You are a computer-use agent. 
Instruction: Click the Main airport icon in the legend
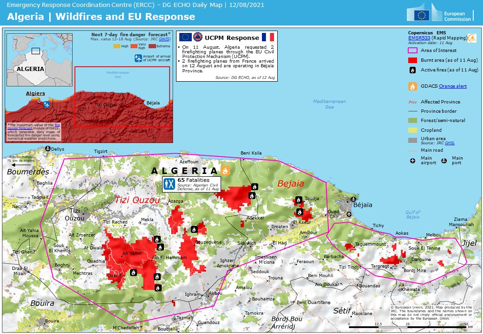(412, 161)
